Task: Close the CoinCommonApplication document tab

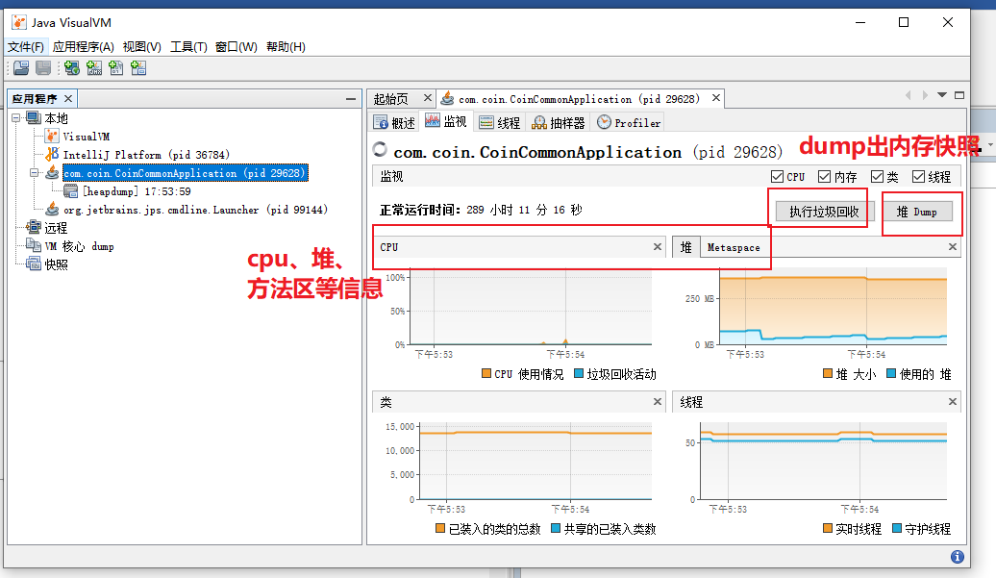Action: 716,98
